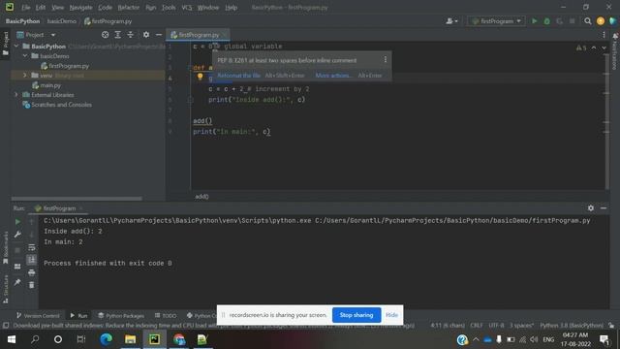This screenshot has width=620, height=349.
Task: Click Python 3.8 interpreter in status bar
Action: tap(572, 326)
